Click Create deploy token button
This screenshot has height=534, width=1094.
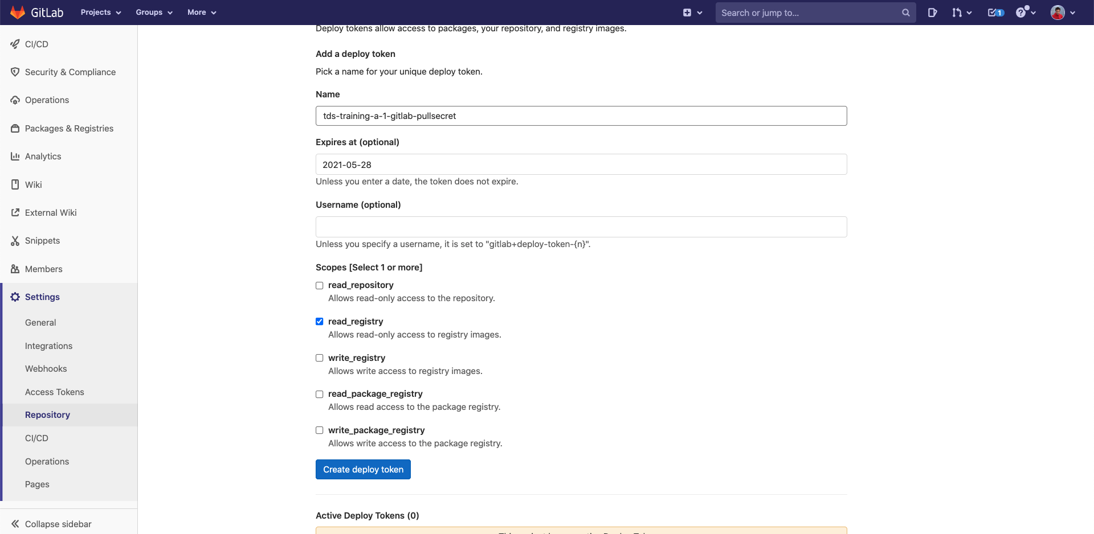[363, 469]
